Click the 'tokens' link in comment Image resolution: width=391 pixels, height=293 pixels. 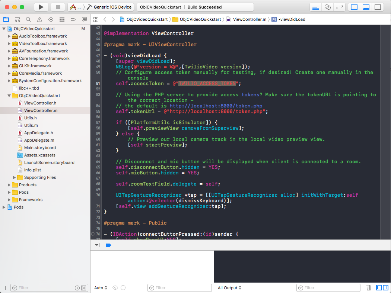point(250,94)
